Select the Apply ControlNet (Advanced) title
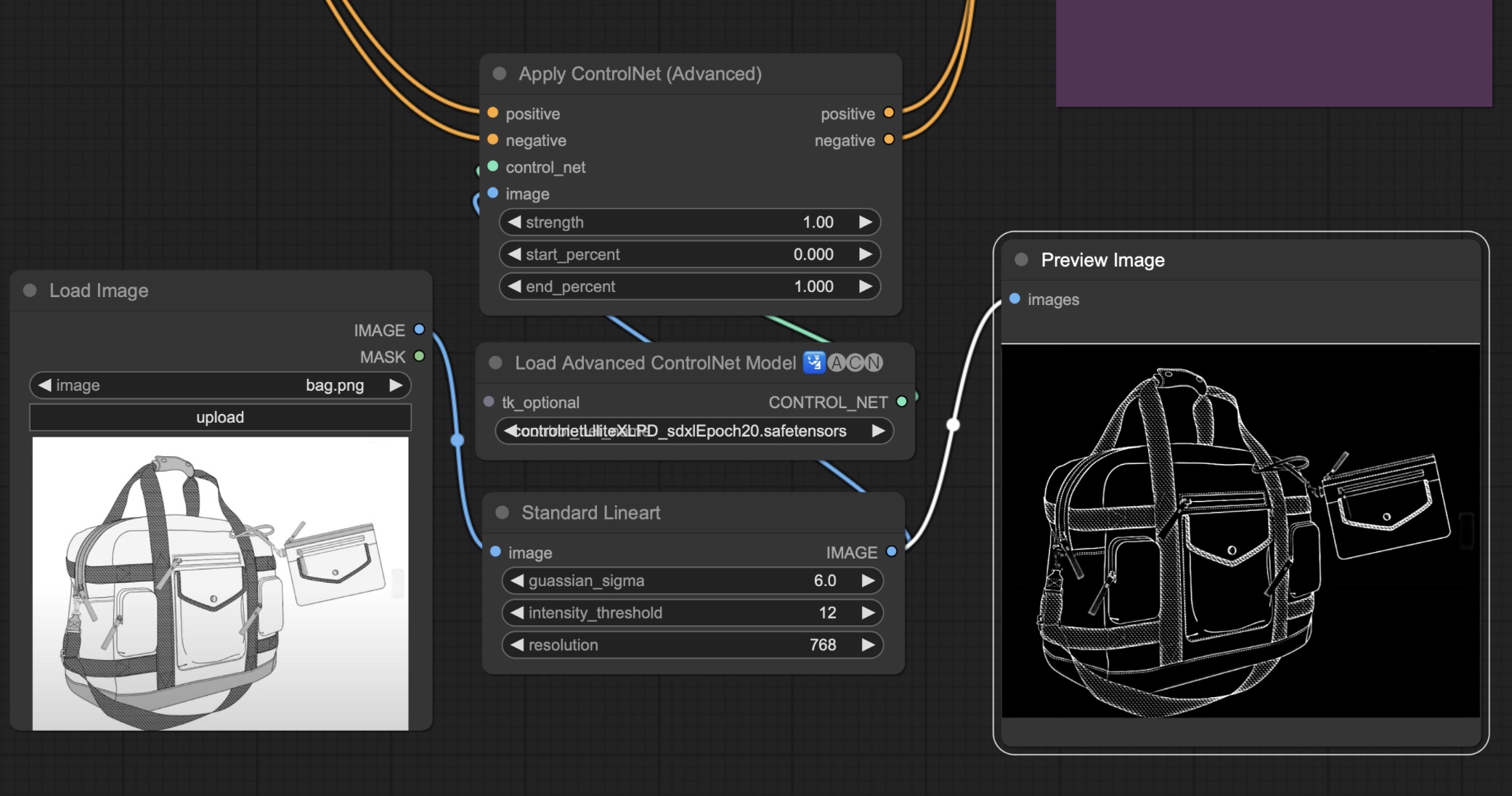 coord(640,73)
